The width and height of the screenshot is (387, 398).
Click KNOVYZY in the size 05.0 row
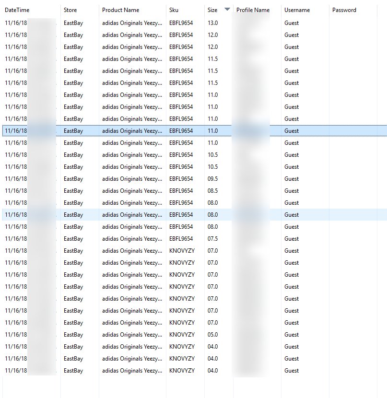(x=182, y=335)
